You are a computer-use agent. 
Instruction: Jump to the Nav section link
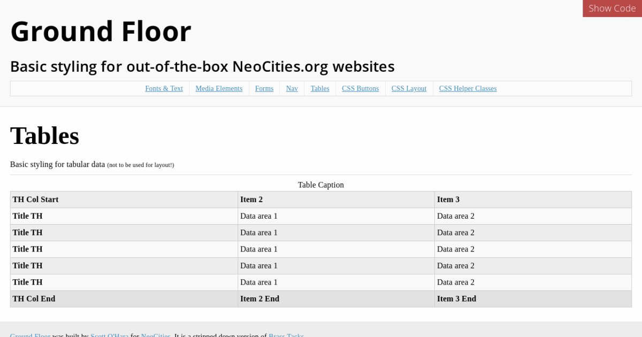coord(292,89)
